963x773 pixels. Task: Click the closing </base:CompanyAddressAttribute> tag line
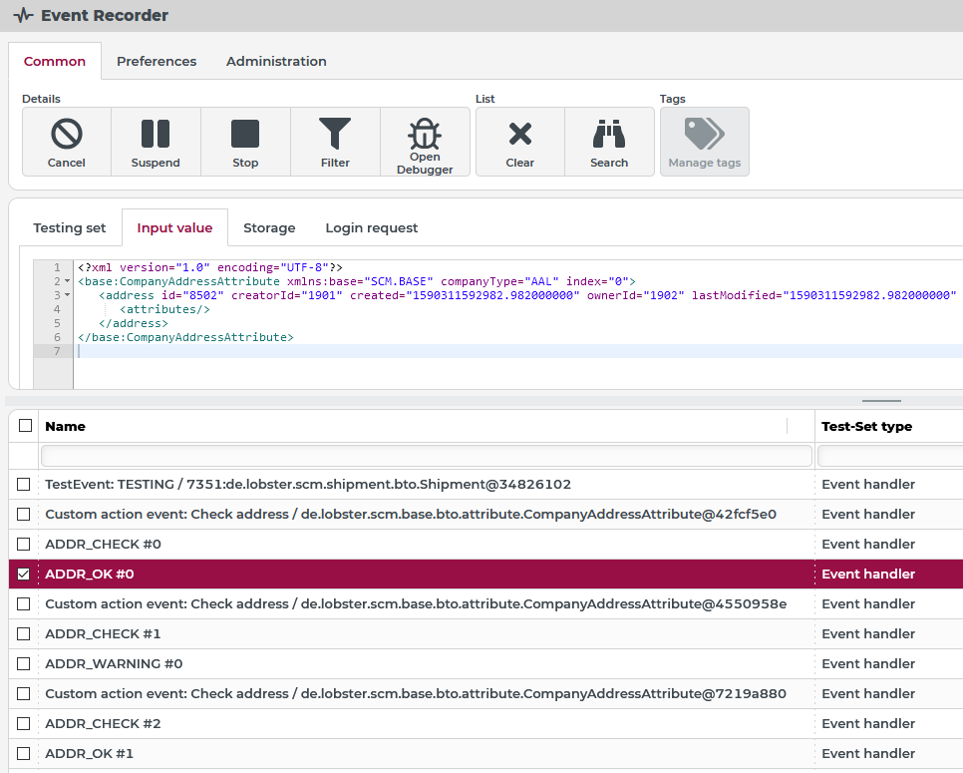click(185, 337)
